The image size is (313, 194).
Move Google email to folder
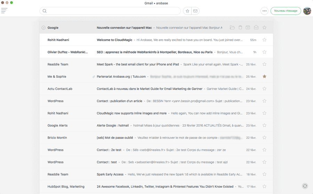[x=232, y=27]
